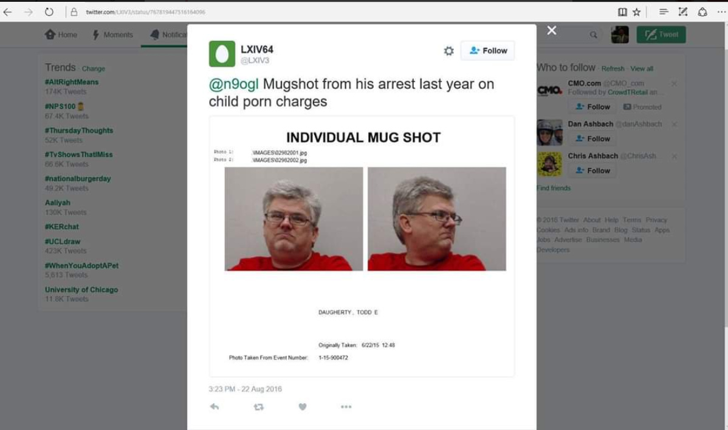728x430 pixels.
Task: Open the gear settings menu beside Follow
Action: pos(448,50)
